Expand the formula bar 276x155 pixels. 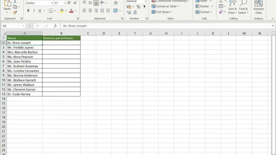273,26
